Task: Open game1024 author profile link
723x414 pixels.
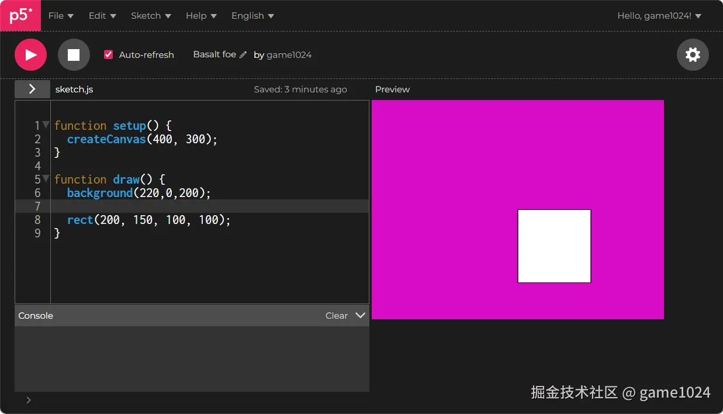Action: (x=289, y=55)
